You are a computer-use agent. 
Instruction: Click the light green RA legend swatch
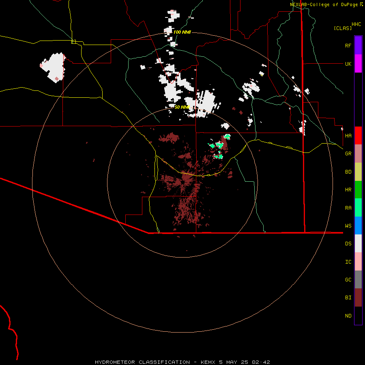[358, 208]
